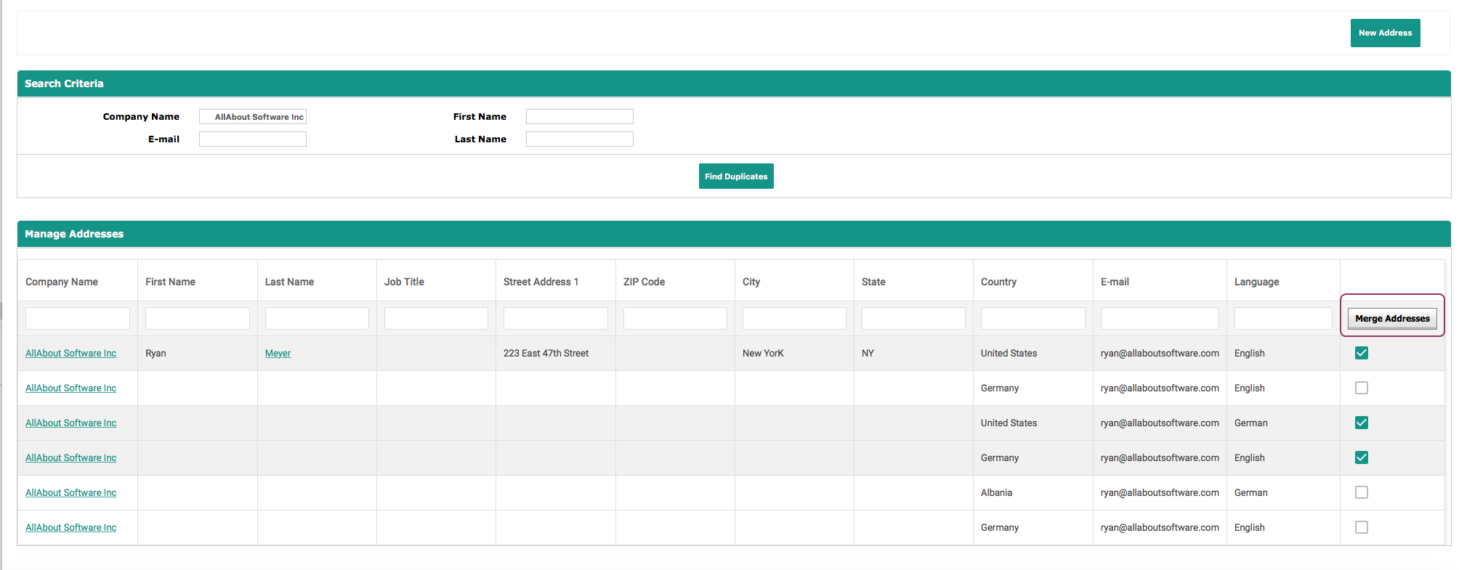Click the Language column filter box

point(1282,319)
